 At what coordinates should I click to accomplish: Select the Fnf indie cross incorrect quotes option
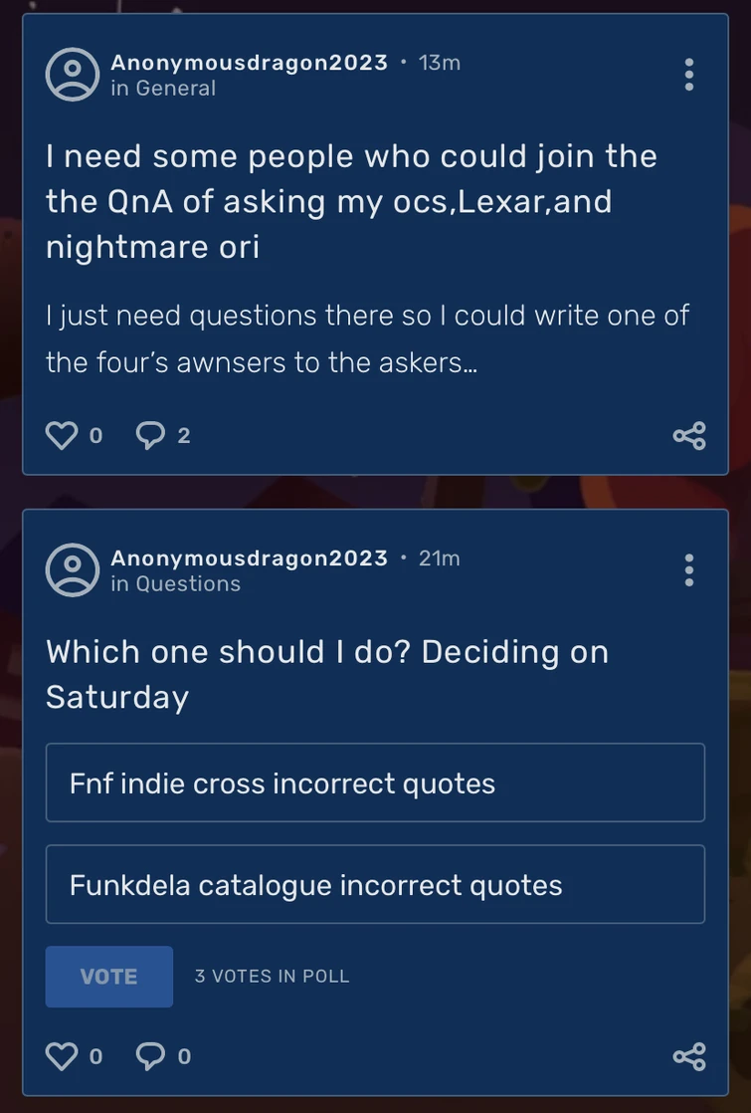tap(375, 782)
